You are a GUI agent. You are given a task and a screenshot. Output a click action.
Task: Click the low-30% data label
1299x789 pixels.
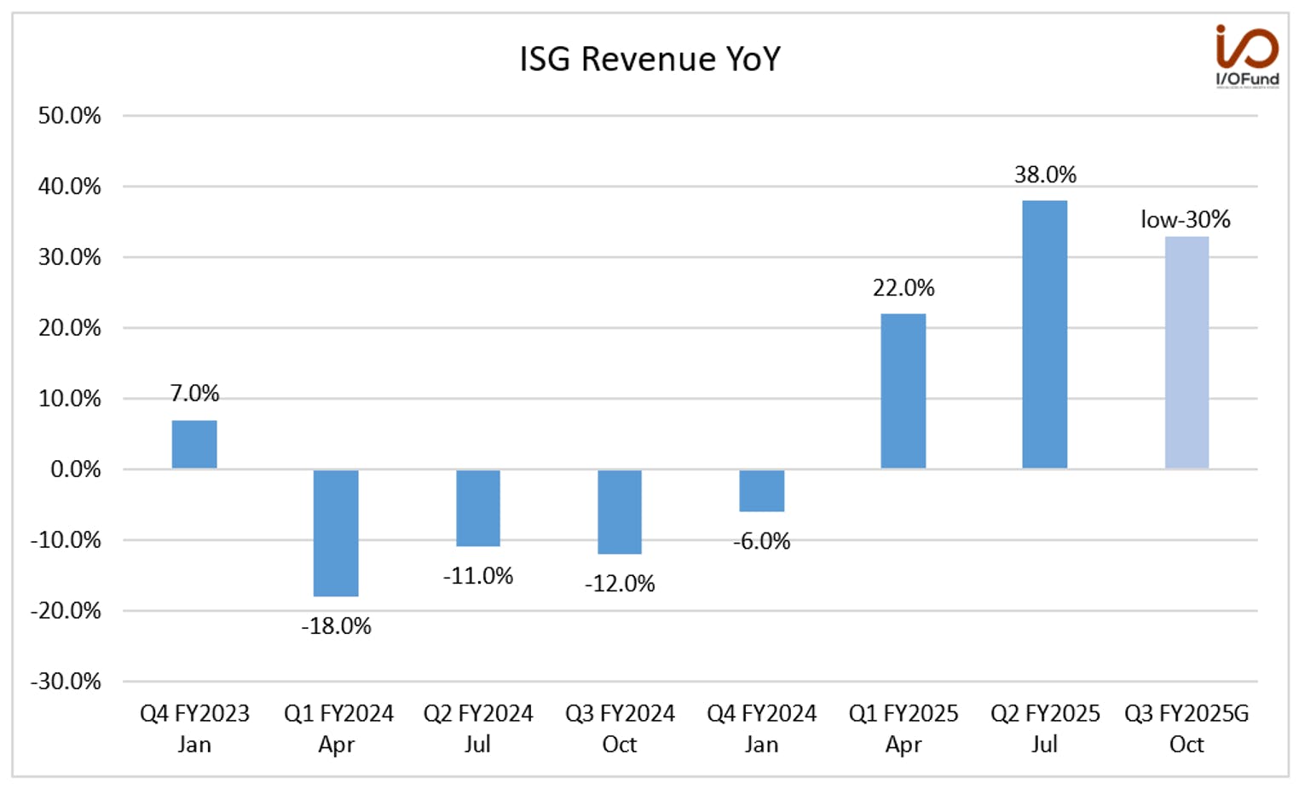point(1186,220)
